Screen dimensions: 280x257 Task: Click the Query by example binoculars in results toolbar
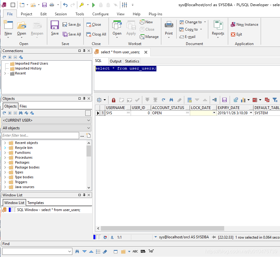(171, 100)
